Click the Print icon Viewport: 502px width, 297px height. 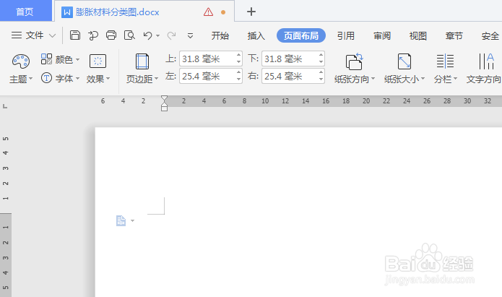click(111, 35)
